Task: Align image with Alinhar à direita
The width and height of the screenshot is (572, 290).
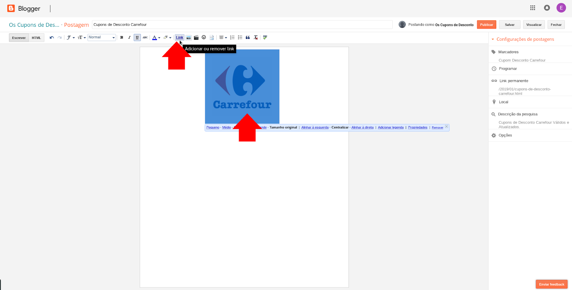Action: (363, 127)
